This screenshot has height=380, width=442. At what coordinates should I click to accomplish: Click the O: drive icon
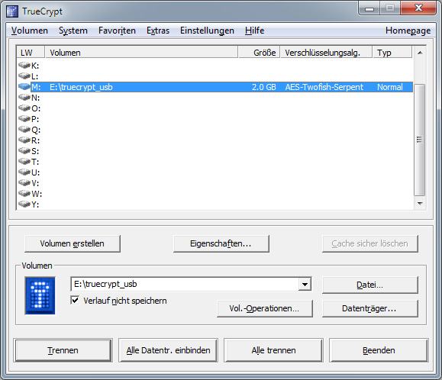[24, 108]
